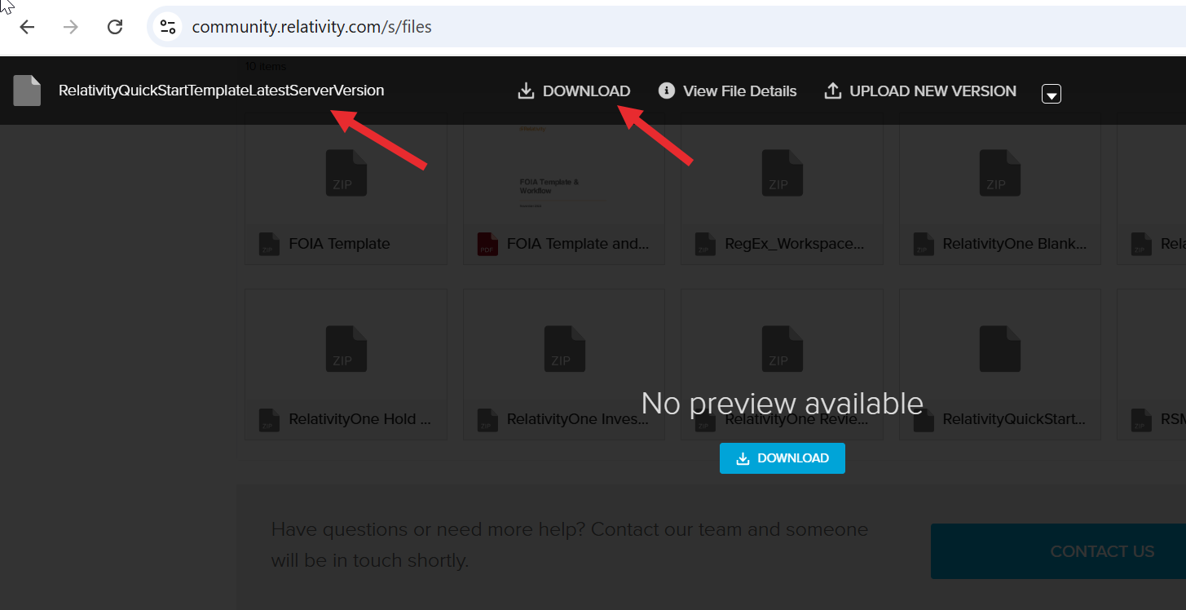Open site information icon in address bar
Viewport: 1186px width, 610px height.
coord(168,27)
